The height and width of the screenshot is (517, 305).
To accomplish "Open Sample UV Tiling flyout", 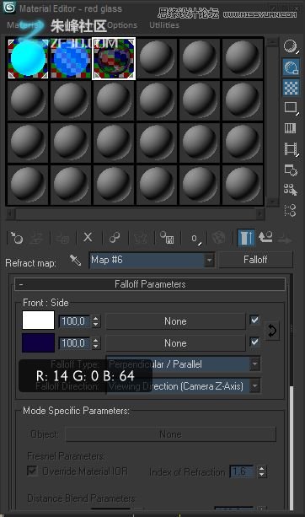I will tap(291, 108).
